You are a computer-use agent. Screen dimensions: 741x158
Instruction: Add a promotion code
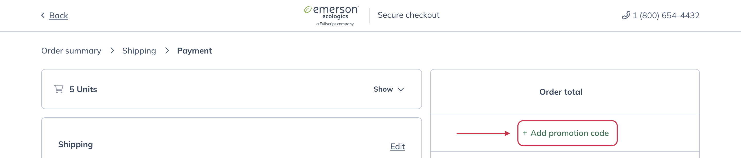point(569,133)
